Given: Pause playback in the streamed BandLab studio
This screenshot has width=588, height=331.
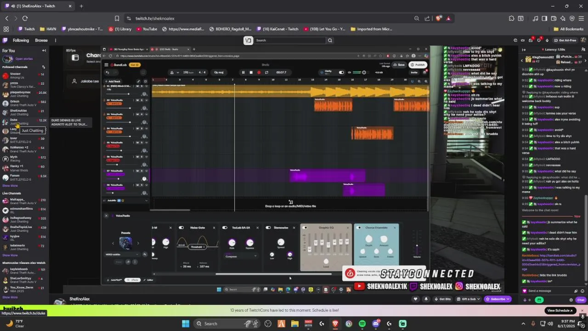Looking at the screenshot, I should [243, 72].
